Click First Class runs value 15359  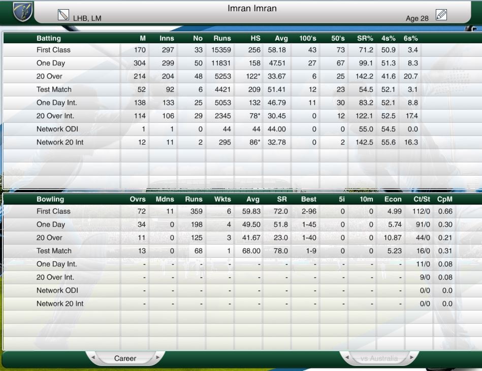[x=221, y=50]
